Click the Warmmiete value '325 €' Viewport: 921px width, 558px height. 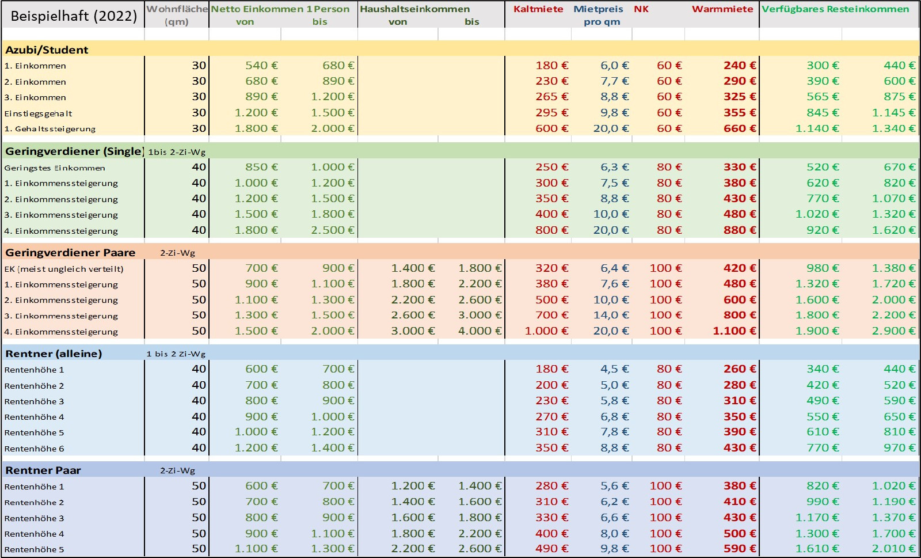(740, 97)
